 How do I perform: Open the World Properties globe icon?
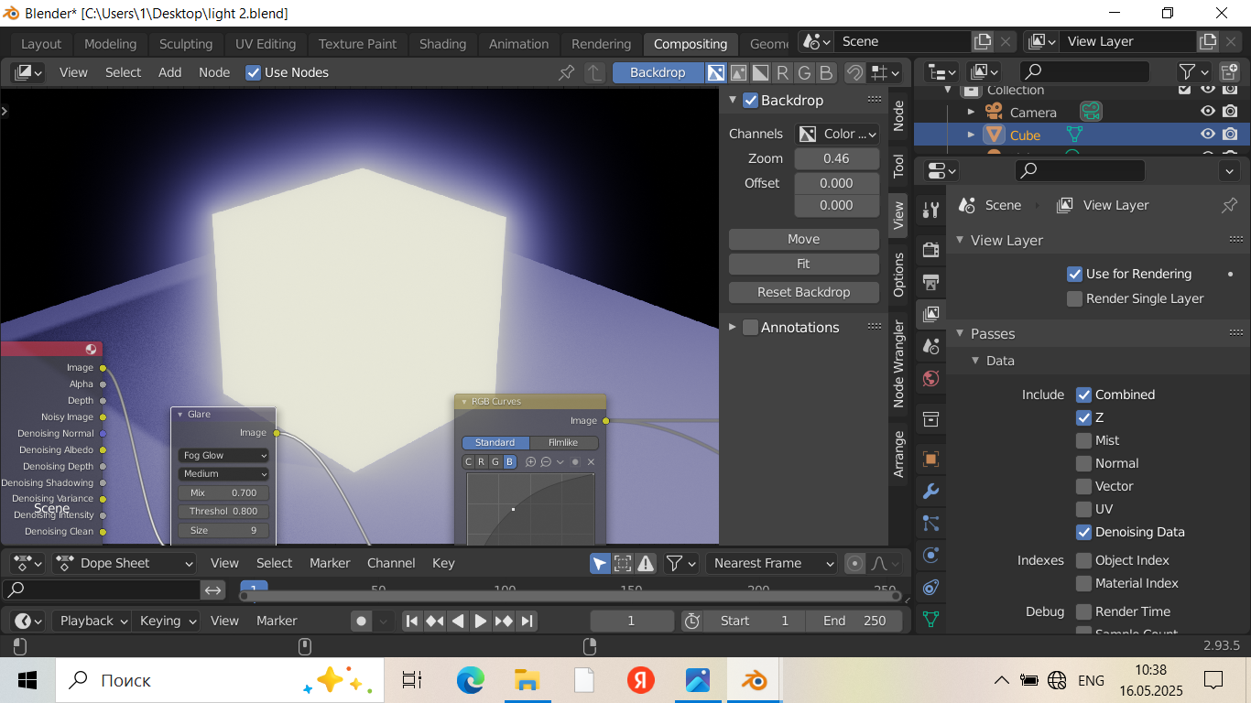tap(930, 378)
